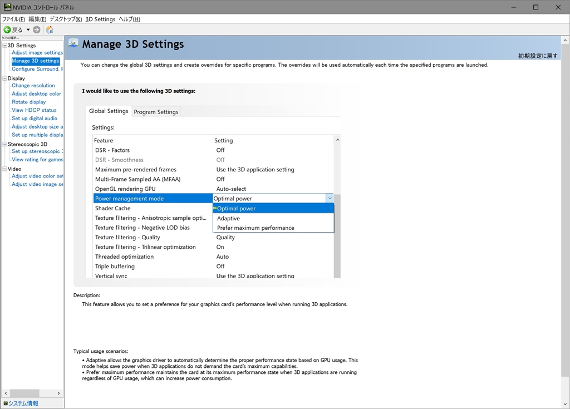Select OpenGL rendering GPU row

(213, 189)
